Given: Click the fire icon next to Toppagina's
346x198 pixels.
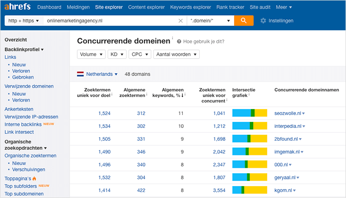Looking at the screenshot, I should [x=34, y=178].
